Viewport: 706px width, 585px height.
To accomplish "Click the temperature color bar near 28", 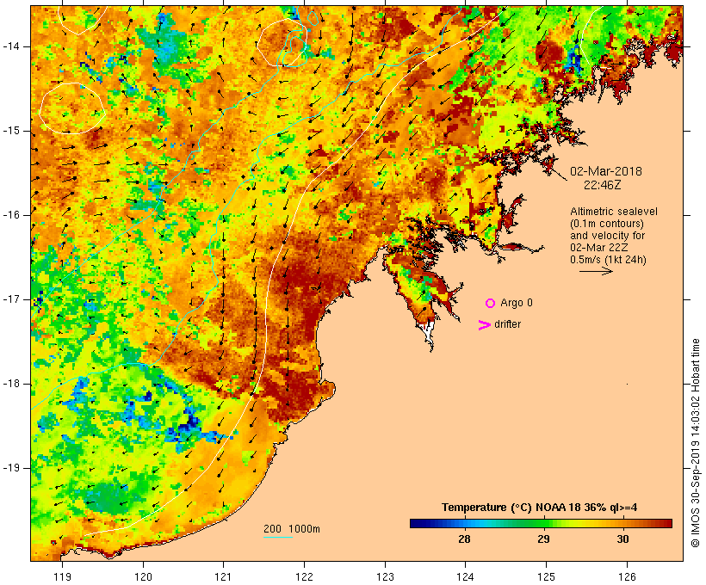I will pos(464,523).
